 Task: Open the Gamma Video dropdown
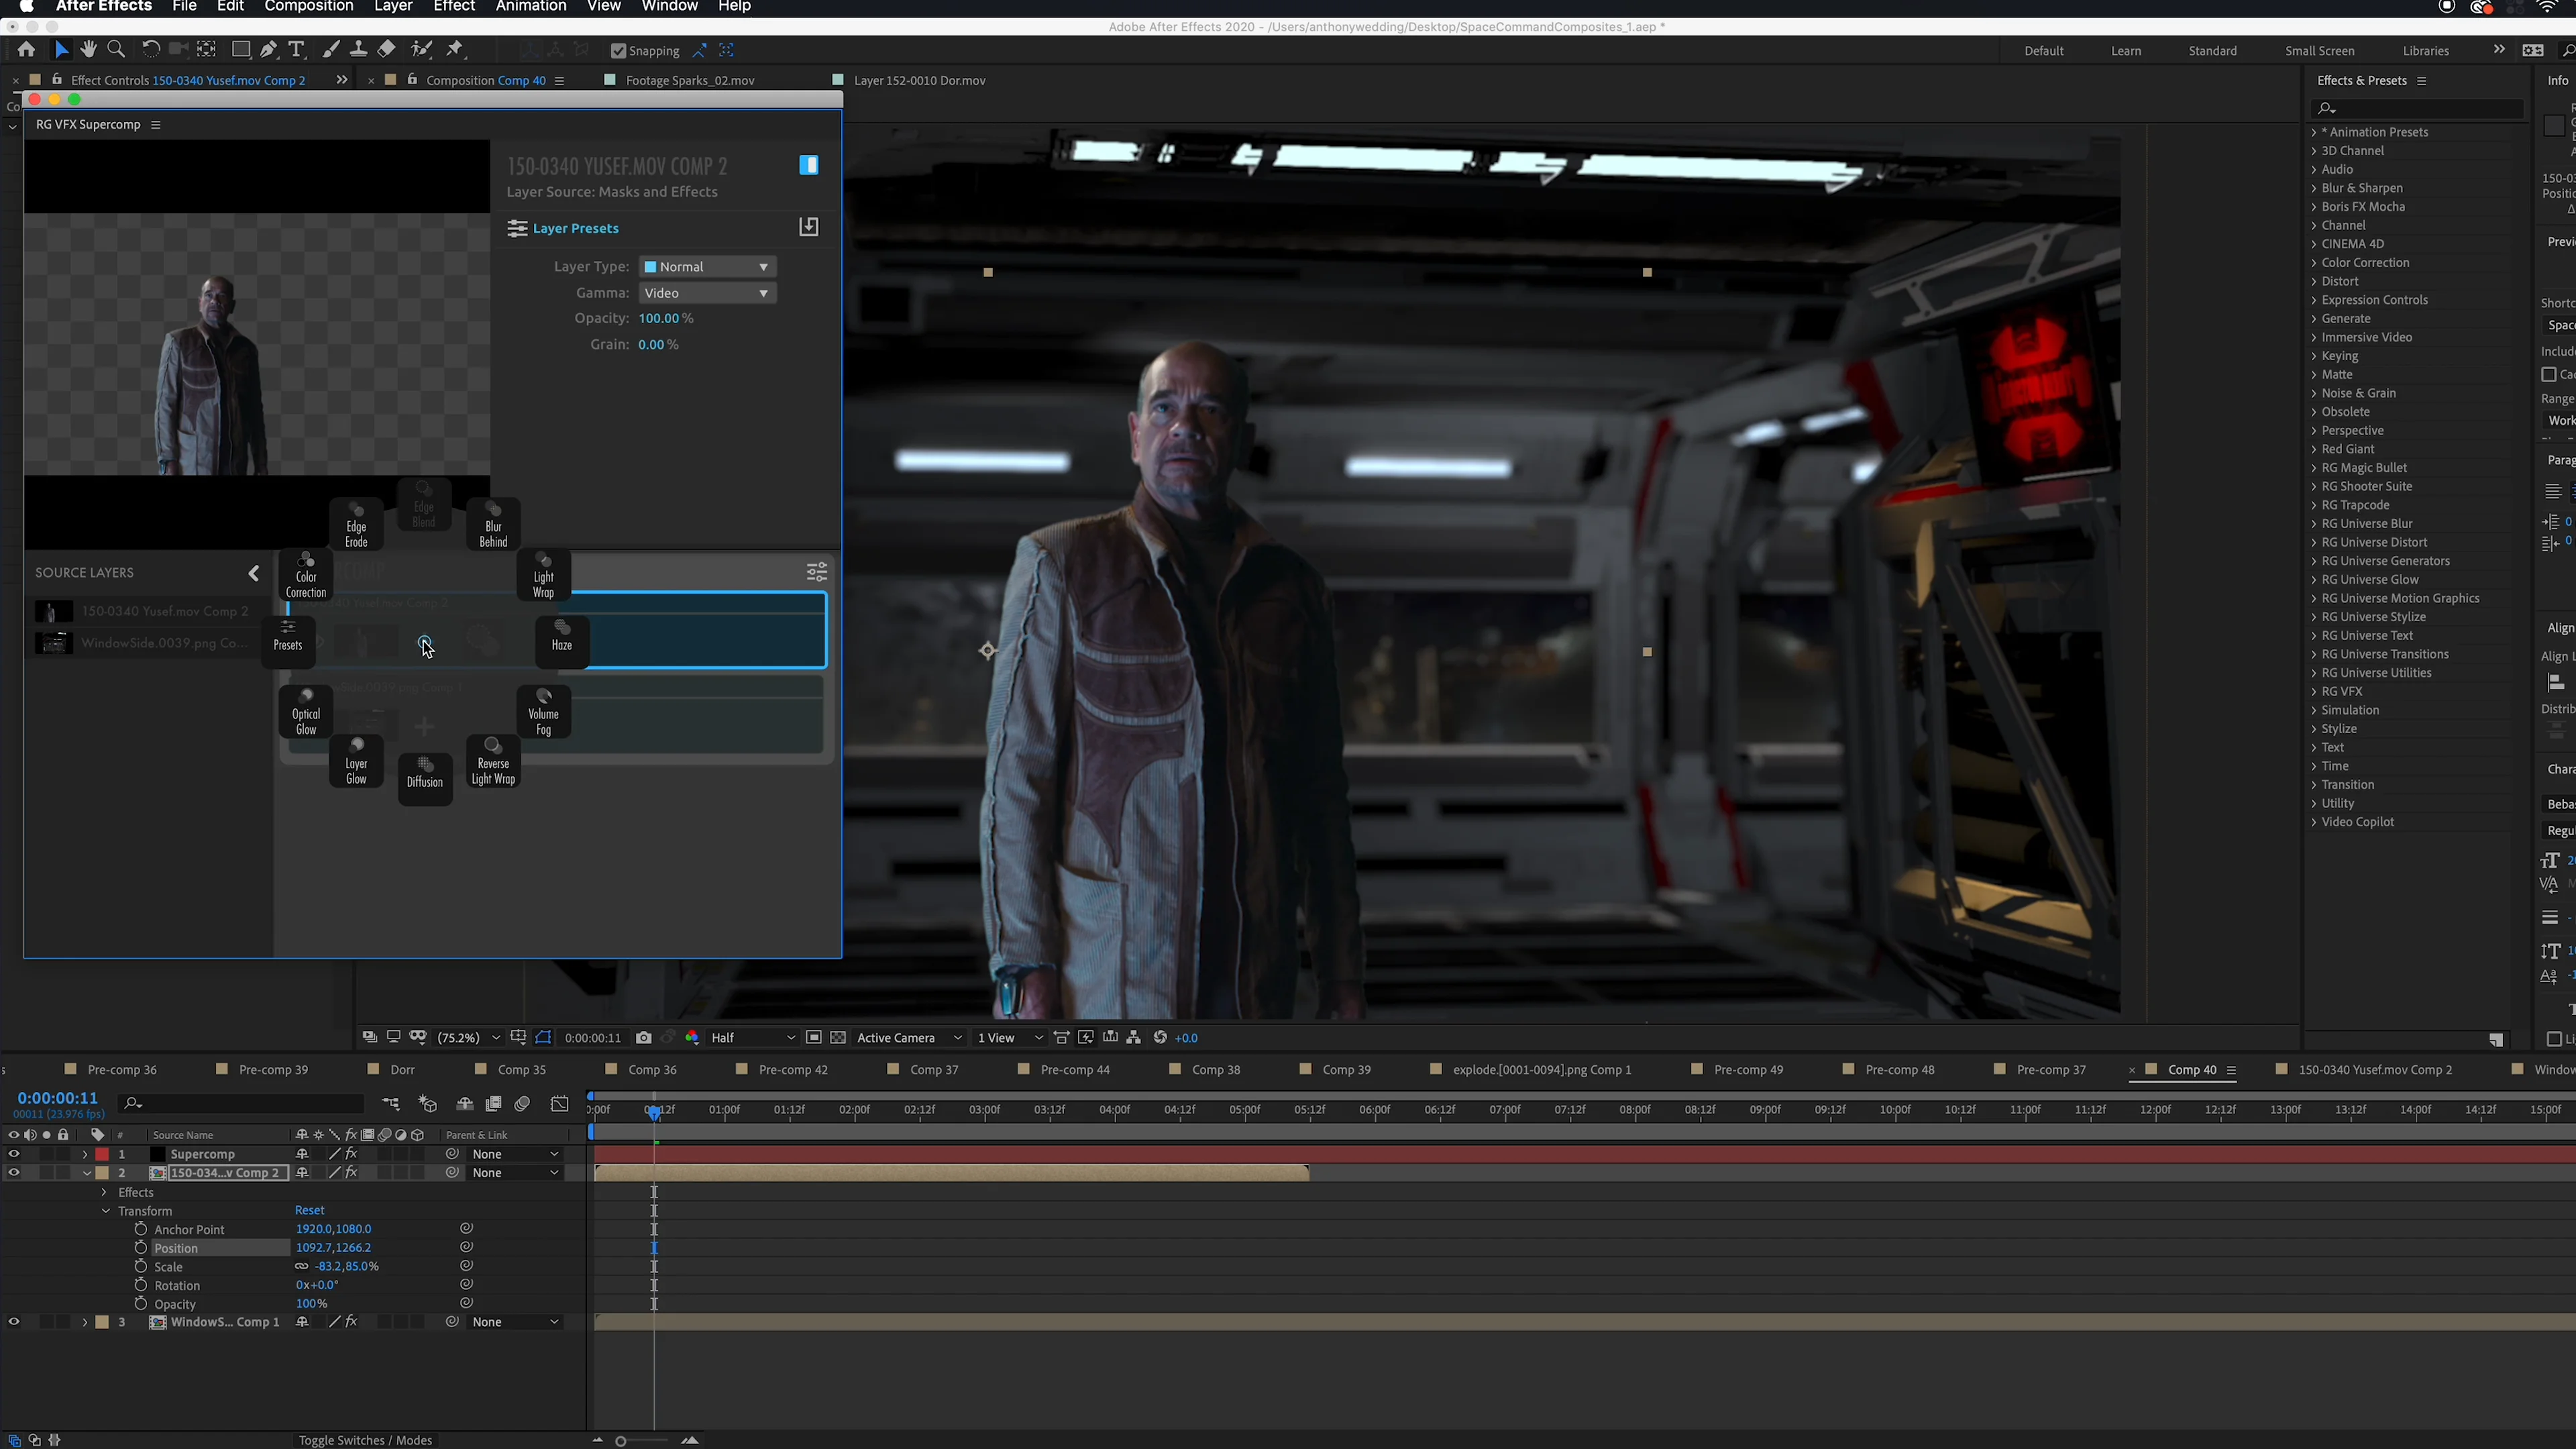(707, 293)
